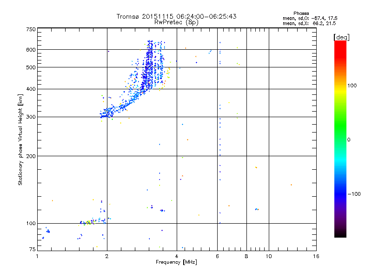Viewport: 372px width, 279px height.
Task: Click the "Phases" heading text
Action: click(301, 13)
